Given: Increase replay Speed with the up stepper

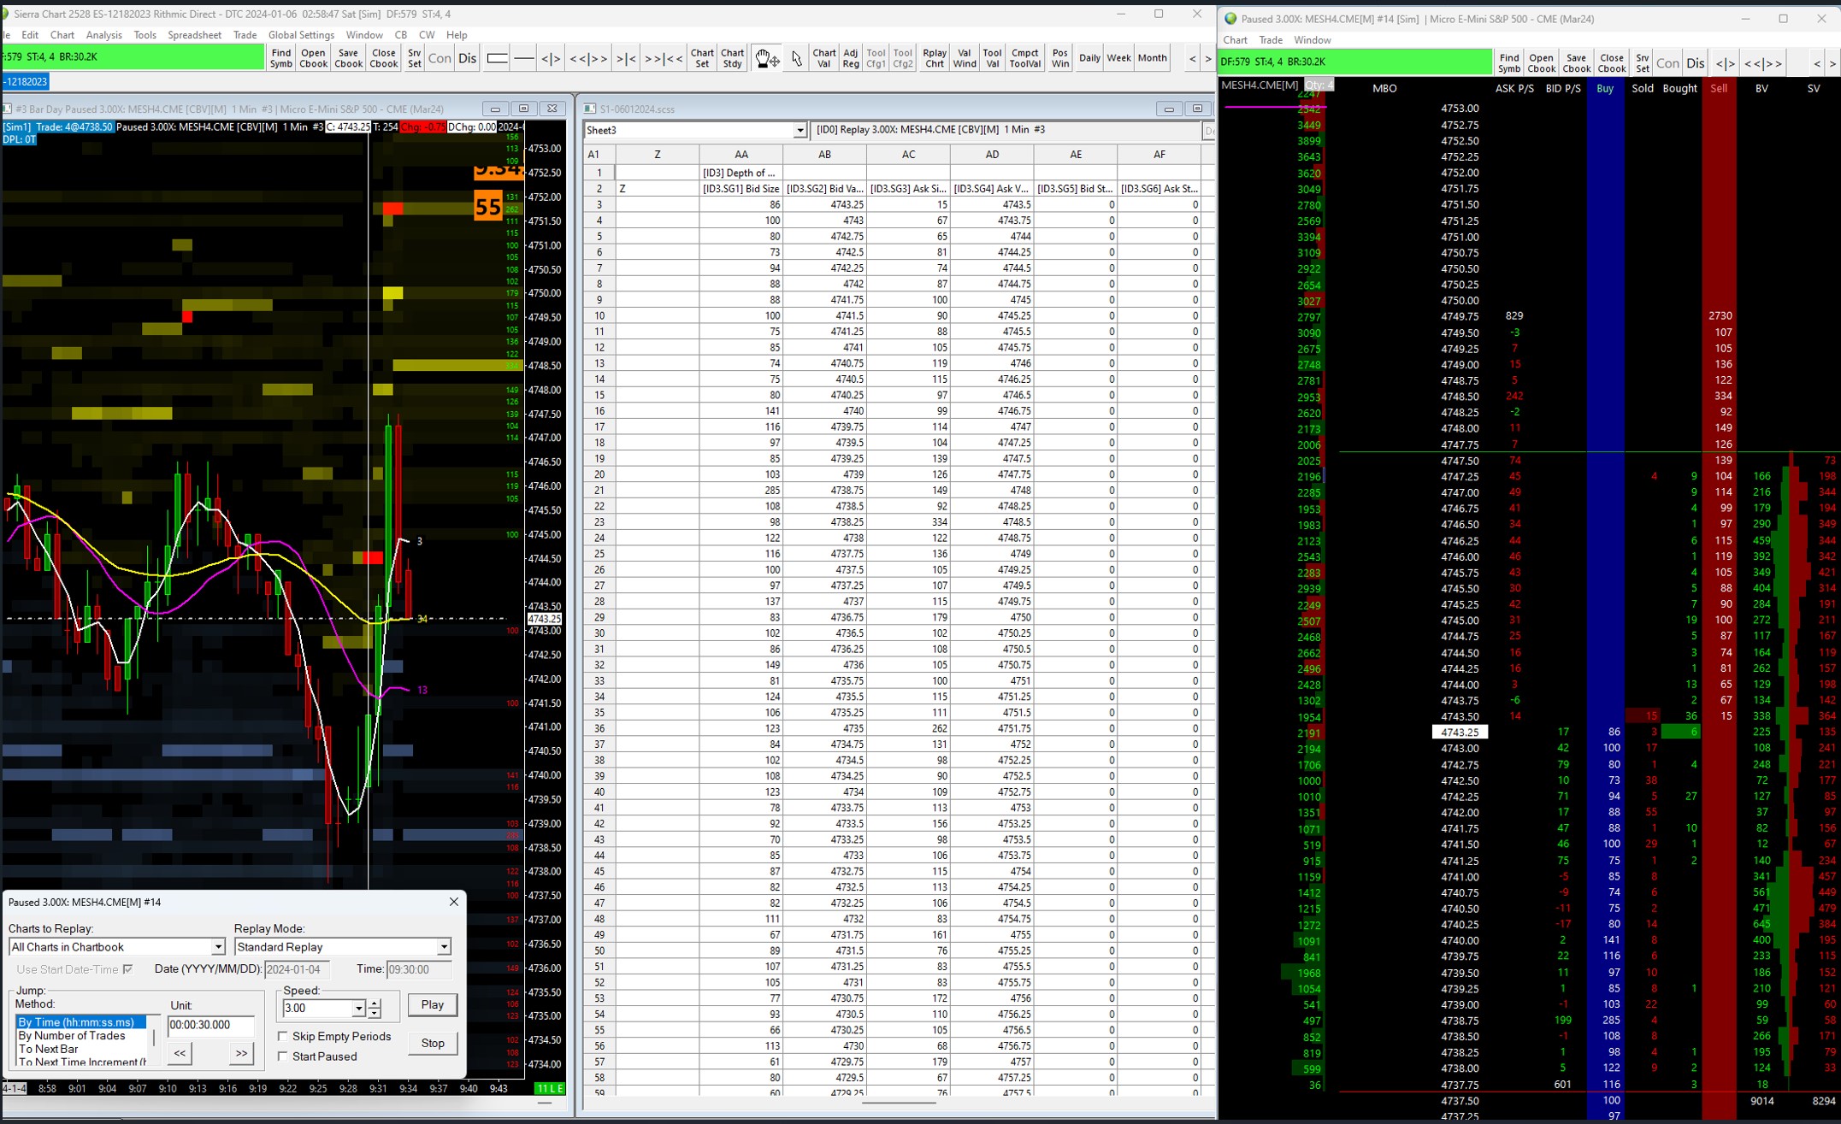Looking at the screenshot, I should 375,1003.
